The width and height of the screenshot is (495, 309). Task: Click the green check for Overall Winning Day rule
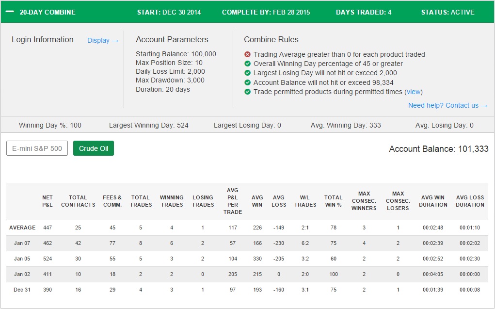click(247, 64)
